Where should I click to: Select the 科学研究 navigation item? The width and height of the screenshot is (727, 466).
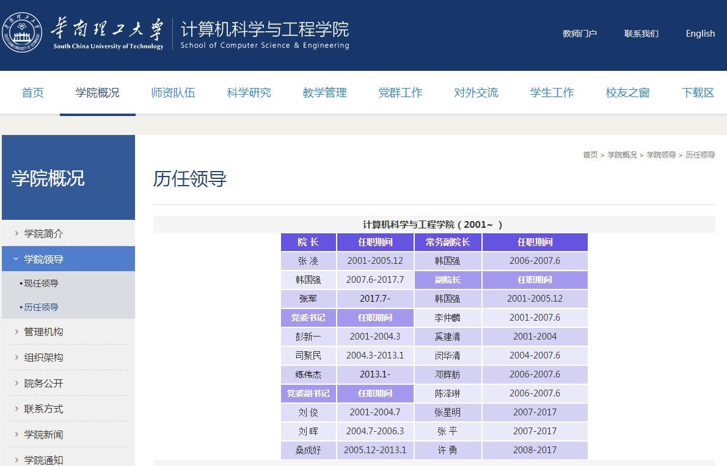click(x=249, y=93)
